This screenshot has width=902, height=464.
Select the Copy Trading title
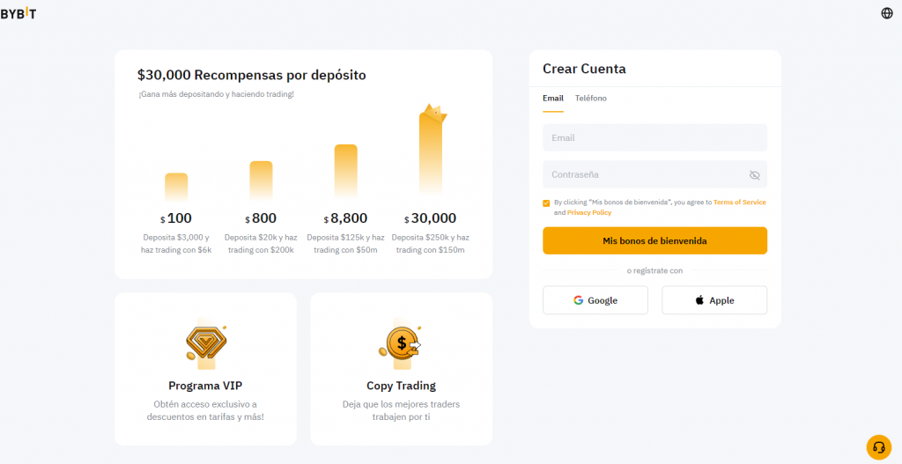tap(401, 386)
